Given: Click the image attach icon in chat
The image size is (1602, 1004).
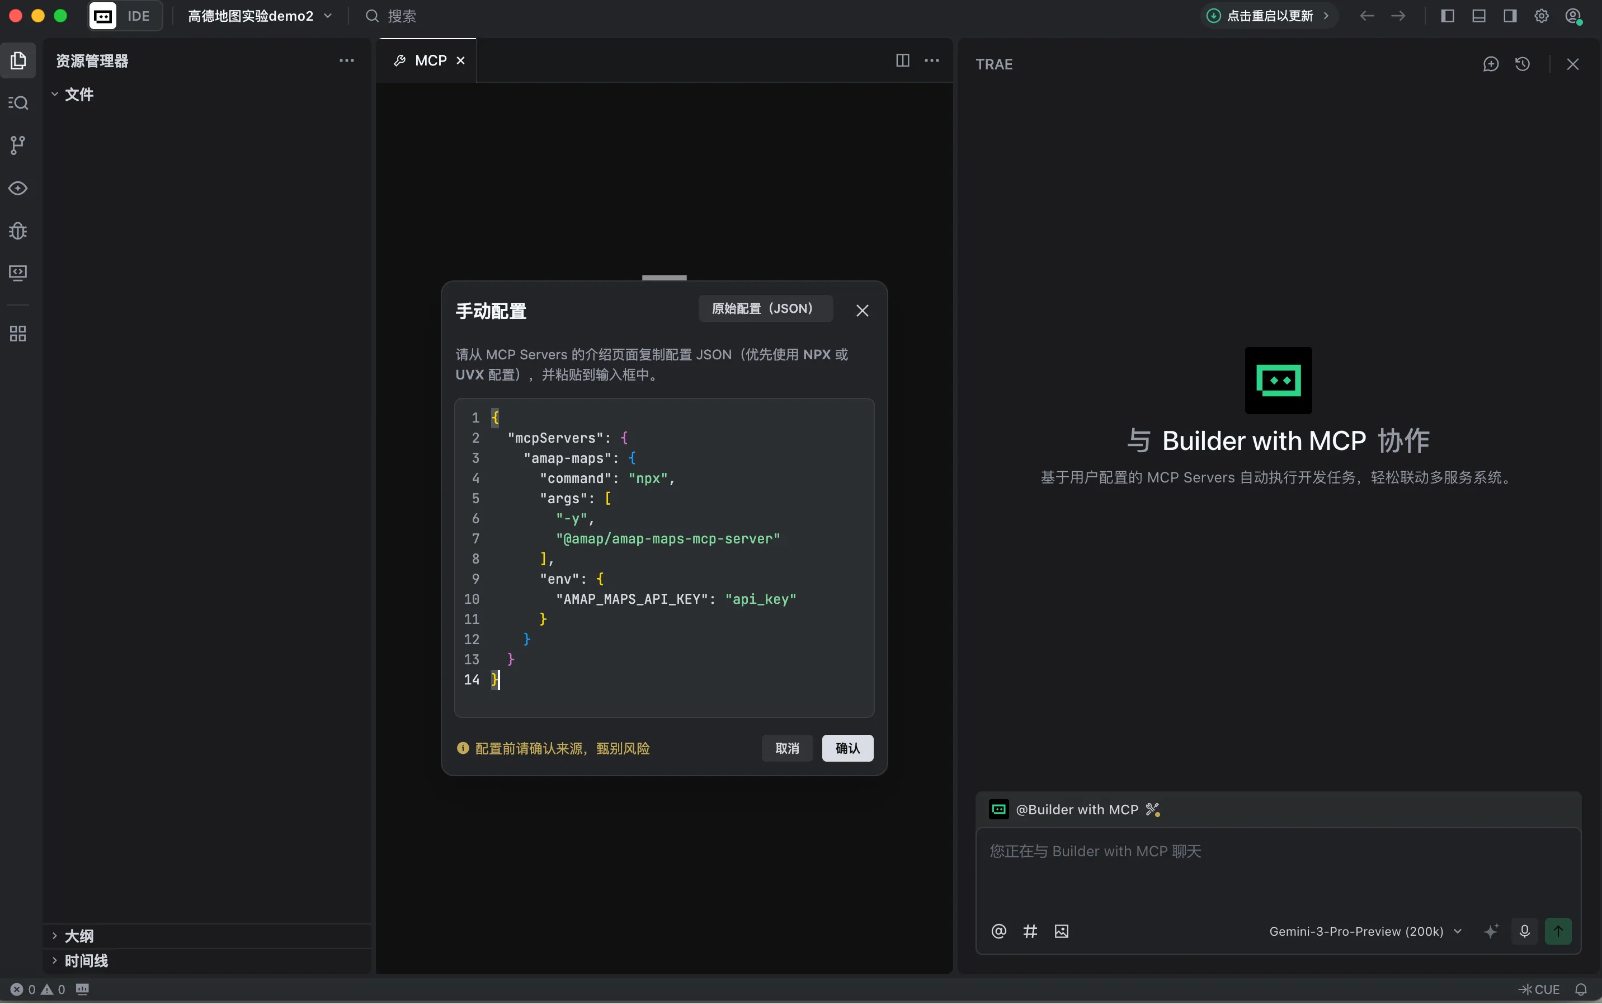Looking at the screenshot, I should 1061,931.
